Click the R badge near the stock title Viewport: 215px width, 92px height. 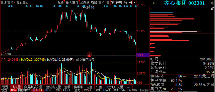pyautogui.click(x=155, y=3)
